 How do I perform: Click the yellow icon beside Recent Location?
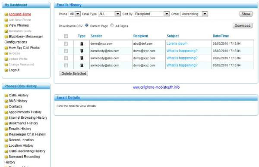tap(6, 140)
